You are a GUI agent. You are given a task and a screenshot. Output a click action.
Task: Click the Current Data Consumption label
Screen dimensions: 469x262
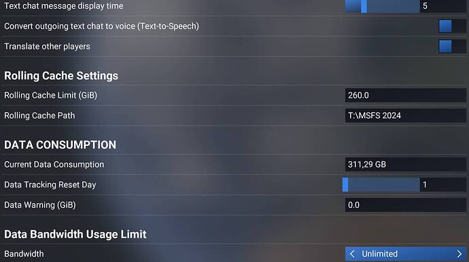pos(54,165)
